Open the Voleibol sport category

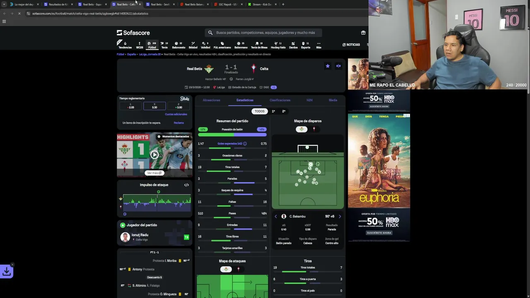(205, 45)
